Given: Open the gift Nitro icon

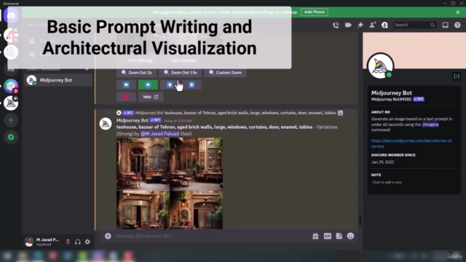Looking at the screenshot, I should click(315, 236).
